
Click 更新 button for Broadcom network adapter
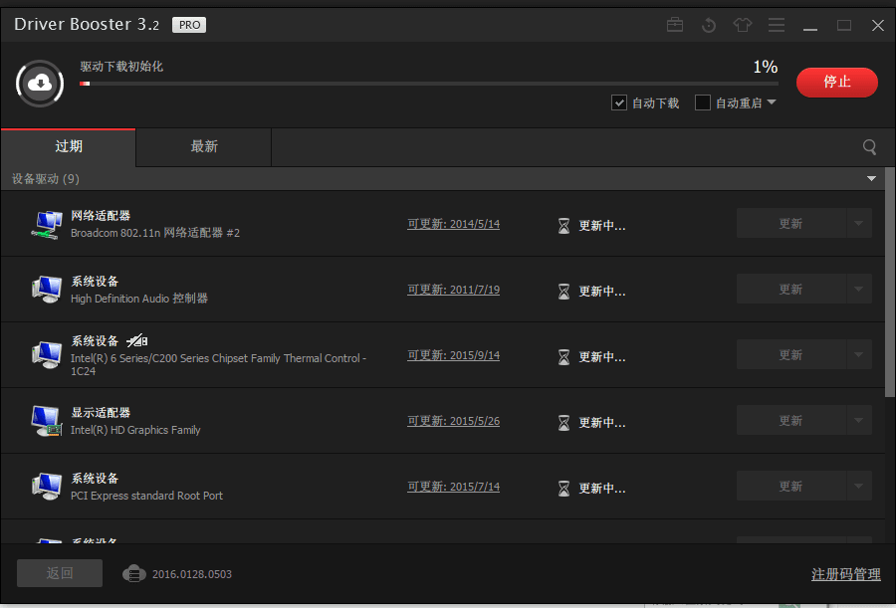[x=790, y=224]
